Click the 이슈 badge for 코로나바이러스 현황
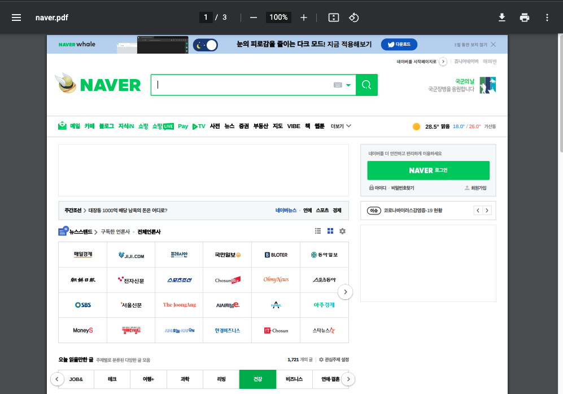Screen dimensions: 563x394 374,211
